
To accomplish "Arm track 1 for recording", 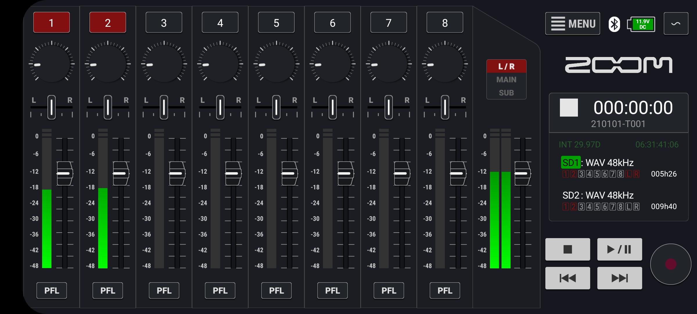I will (x=51, y=22).
